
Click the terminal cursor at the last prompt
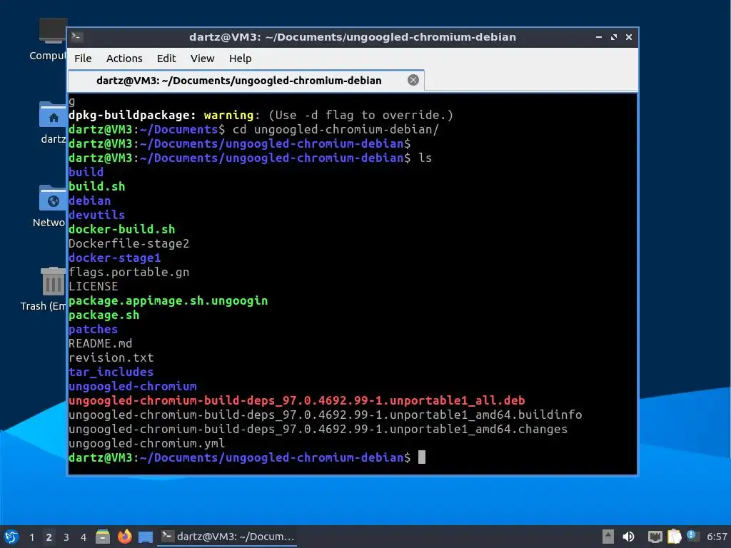(421, 457)
